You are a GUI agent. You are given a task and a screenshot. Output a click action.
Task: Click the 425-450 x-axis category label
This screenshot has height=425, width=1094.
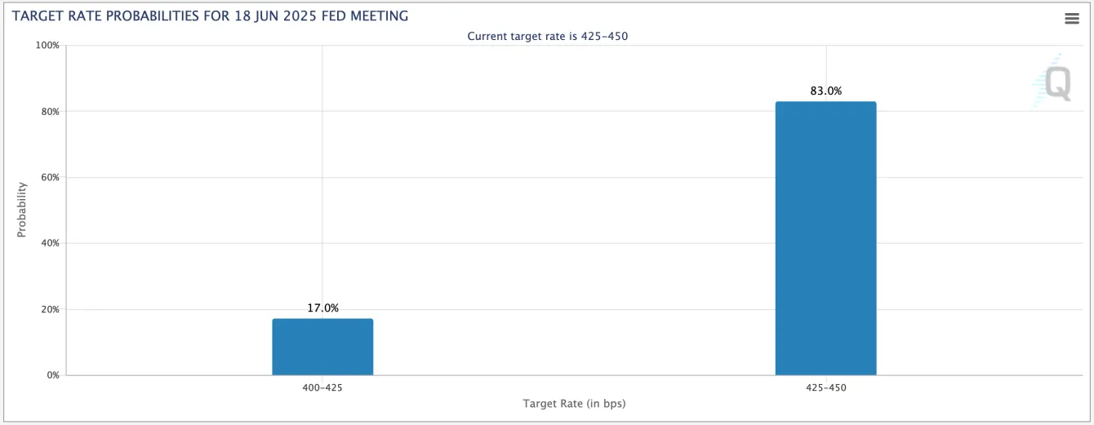(825, 388)
